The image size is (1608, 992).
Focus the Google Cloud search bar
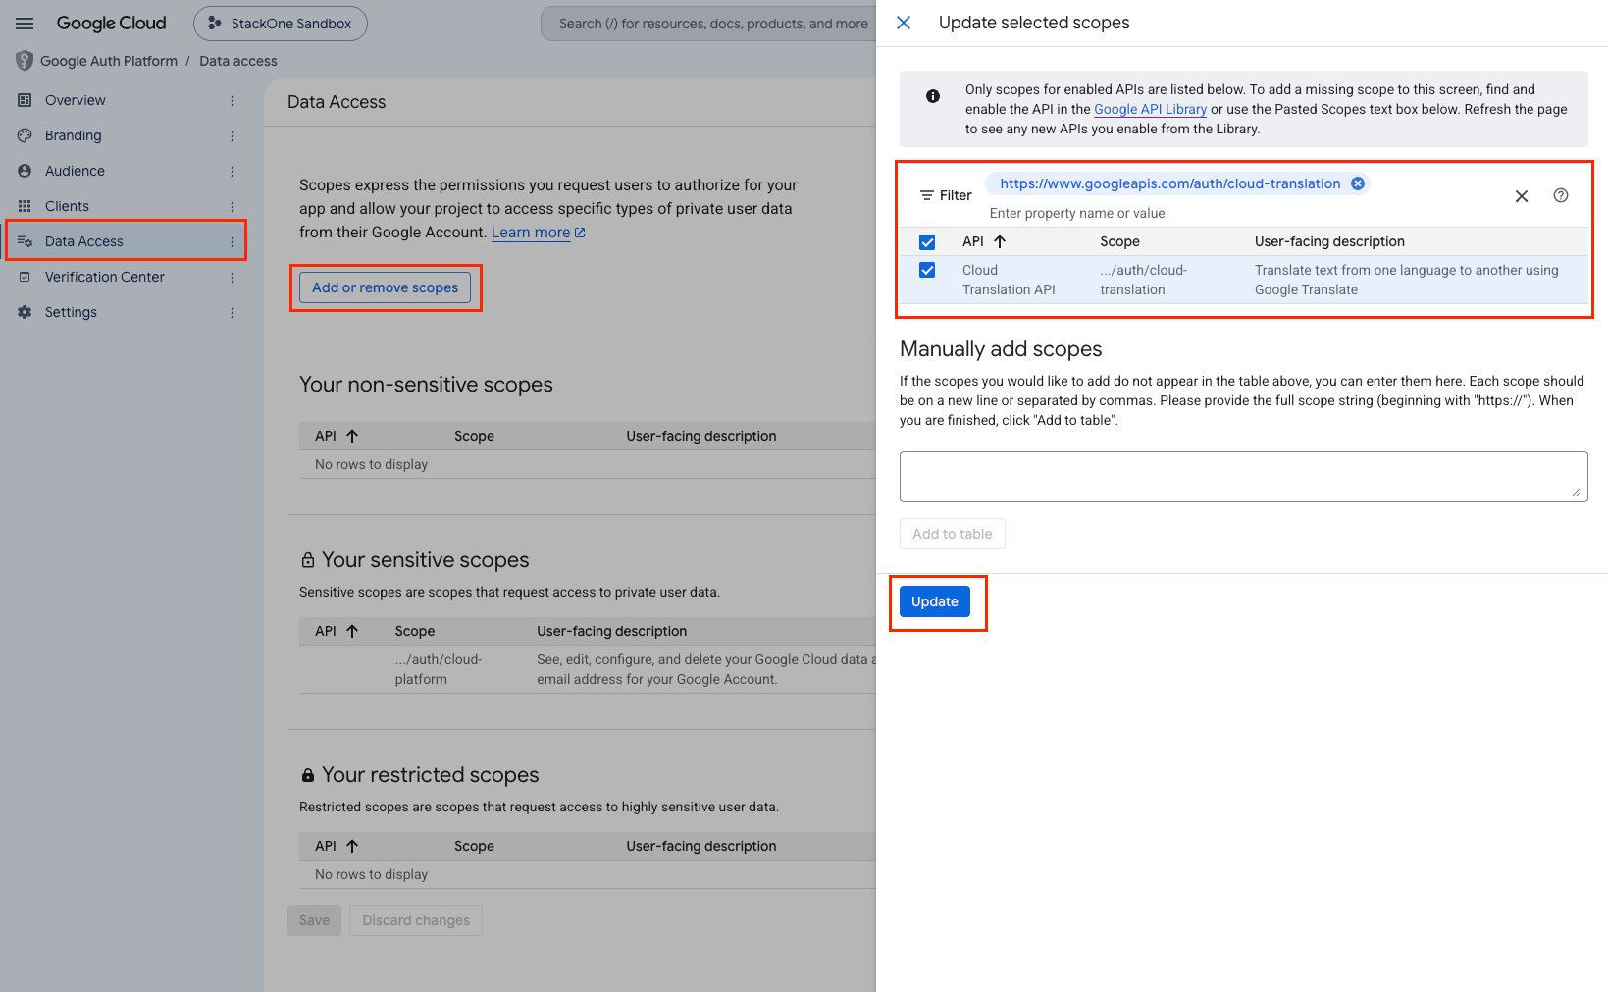(x=708, y=24)
